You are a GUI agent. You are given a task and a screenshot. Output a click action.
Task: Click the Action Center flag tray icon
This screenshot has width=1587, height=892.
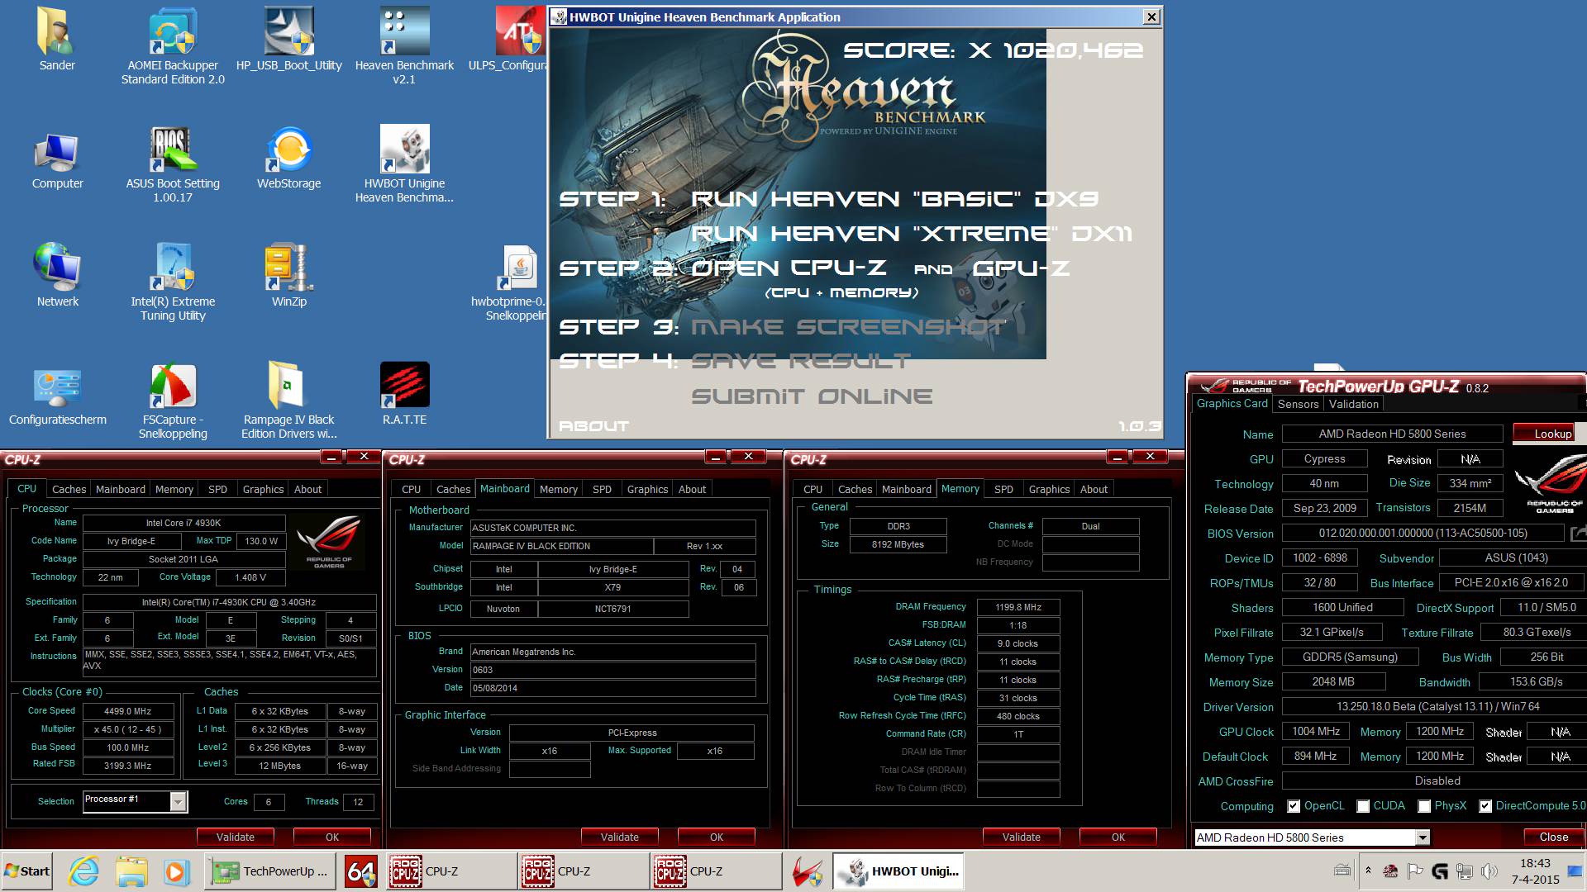1414,871
